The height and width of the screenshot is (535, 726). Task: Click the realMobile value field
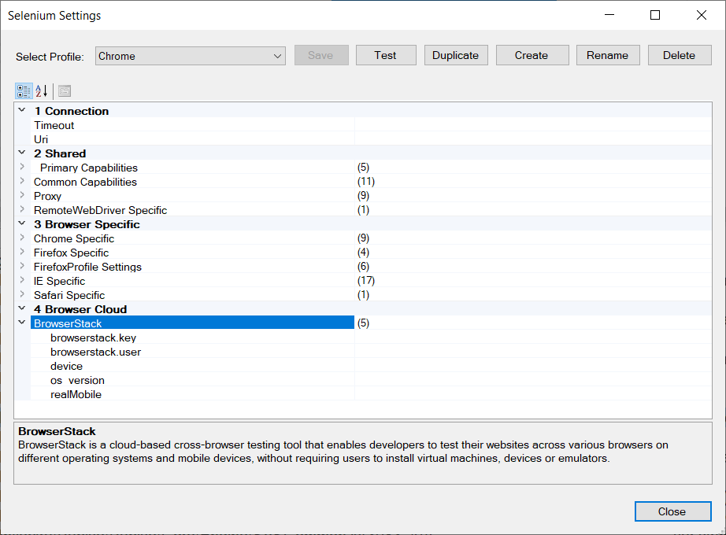[x=533, y=394]
